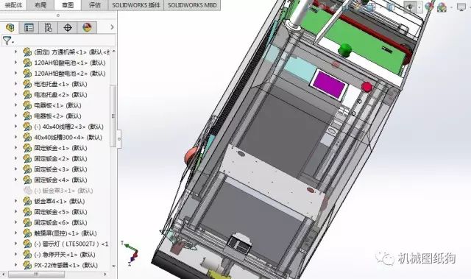The height and width of the screenshot is (279, 471).
Task: Select 触摸屏(显控)<1> in the tree
Action: click(65, 233)
